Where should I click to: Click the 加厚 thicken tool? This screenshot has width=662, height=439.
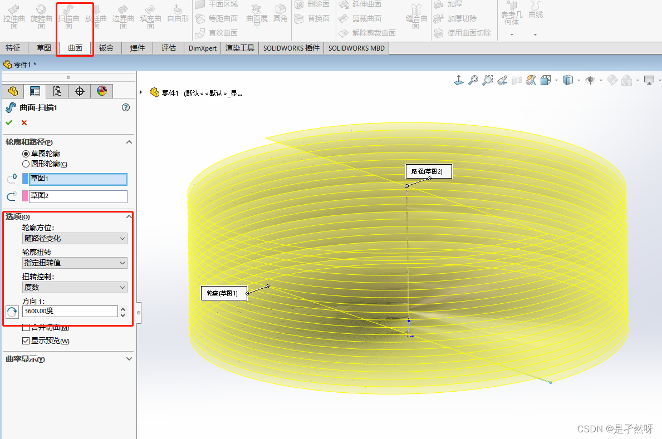pos(448,4)
